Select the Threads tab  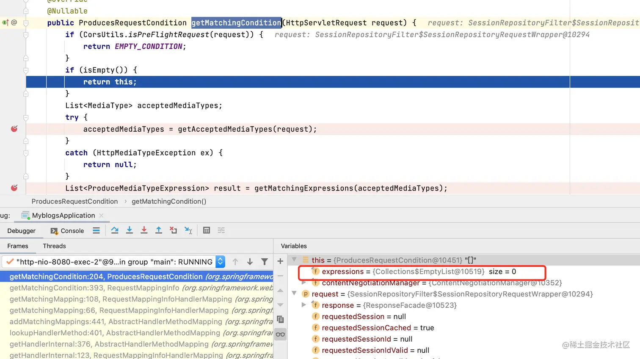[54, 246]
